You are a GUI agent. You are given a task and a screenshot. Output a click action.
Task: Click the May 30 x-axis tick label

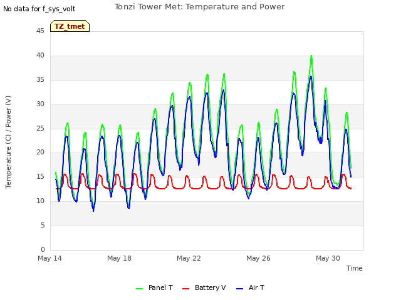pyautogui.click(x=328, y=258)
